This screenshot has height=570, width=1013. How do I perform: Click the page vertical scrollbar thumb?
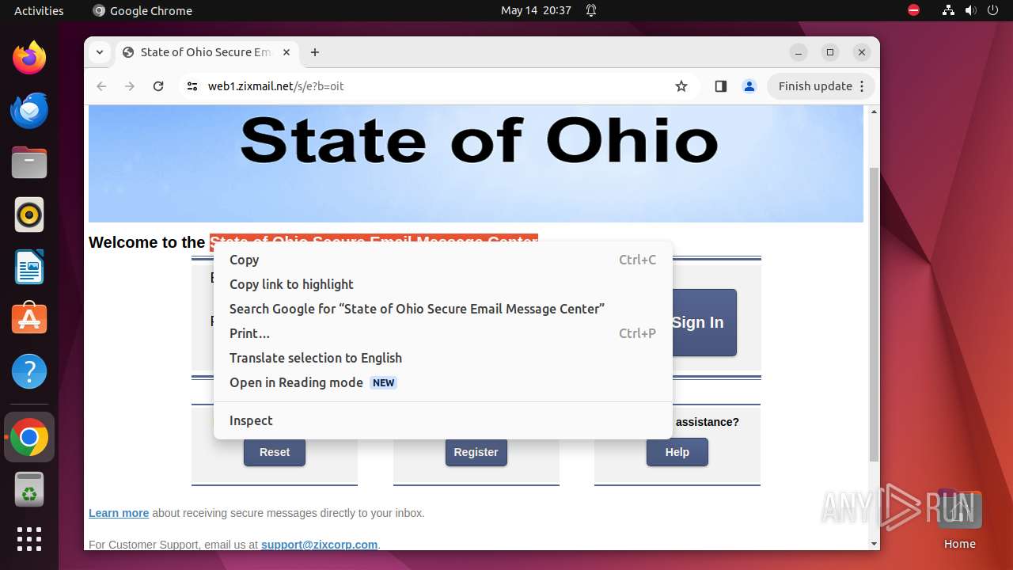coord(874,313)
